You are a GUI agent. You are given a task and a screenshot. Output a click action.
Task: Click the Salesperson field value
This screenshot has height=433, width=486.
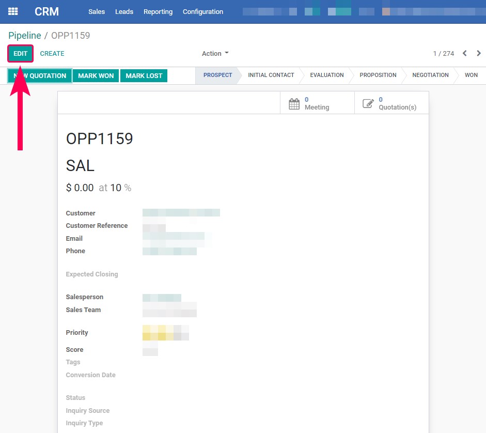pyautogui.click(x=162, y=298)
